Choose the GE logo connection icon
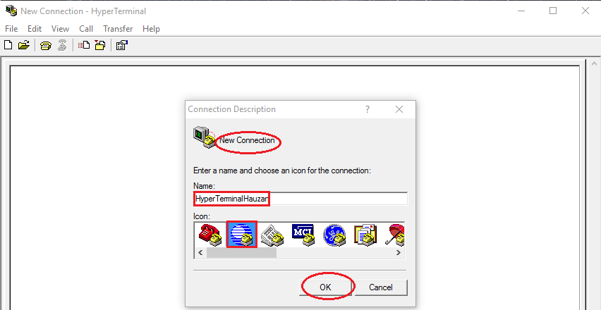Image resolution: width=601 pixels, height=310 pixels. pyautogui.click(x=334, y=235)
